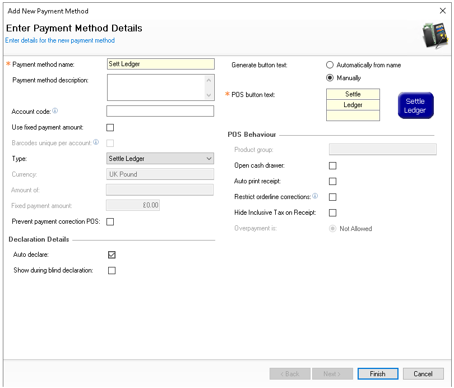454x388 pixels.
Task: Select the Manually radio button
Action: 330,78
